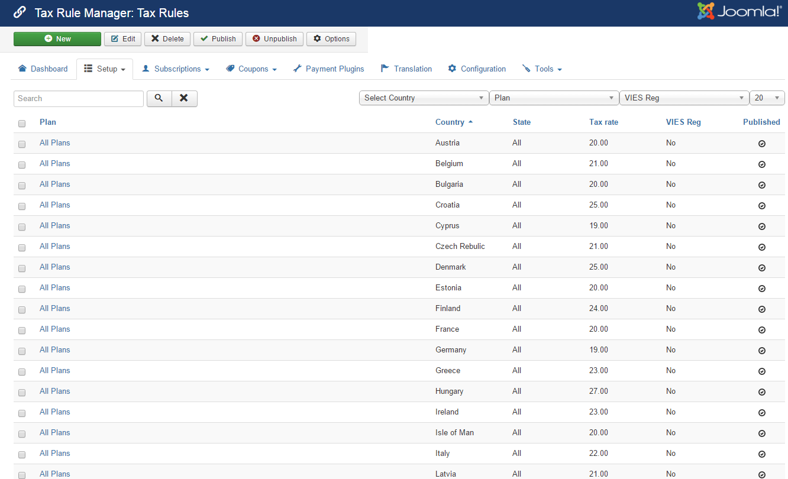788x479 pixels.
Task: Toggle published status icon for Finland
Action: (762, 309)
